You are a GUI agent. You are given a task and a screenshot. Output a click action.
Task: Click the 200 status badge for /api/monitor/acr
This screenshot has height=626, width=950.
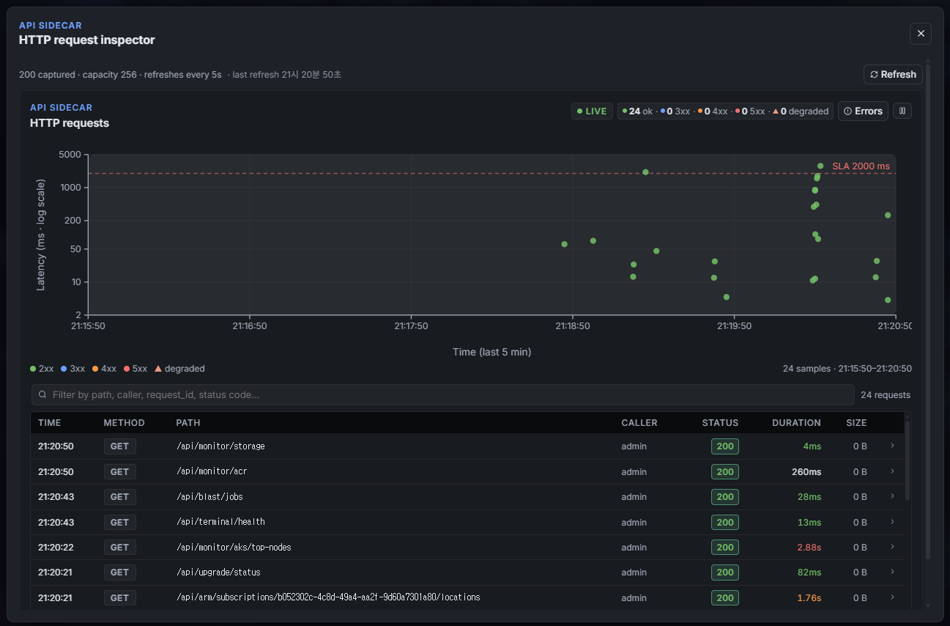725,471
